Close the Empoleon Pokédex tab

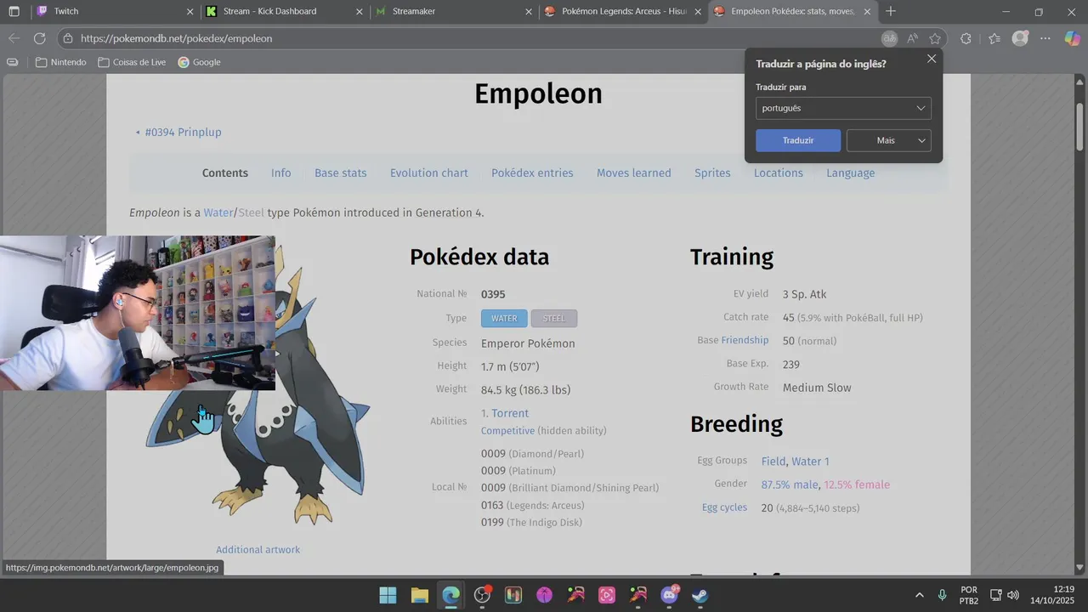(867, 11)
